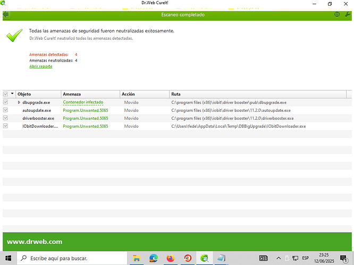Click the Escaneo completado header title
The width and height of the screenshot is (354, 265).
183,15
